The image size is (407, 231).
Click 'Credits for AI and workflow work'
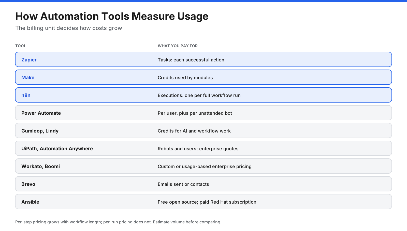point(194,131)
